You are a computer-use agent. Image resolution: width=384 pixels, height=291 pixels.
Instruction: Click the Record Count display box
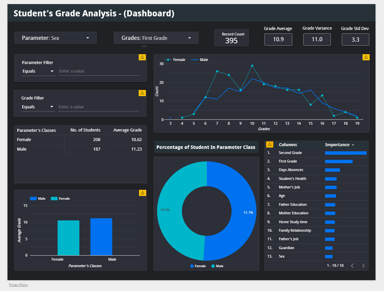coord(231,37)
